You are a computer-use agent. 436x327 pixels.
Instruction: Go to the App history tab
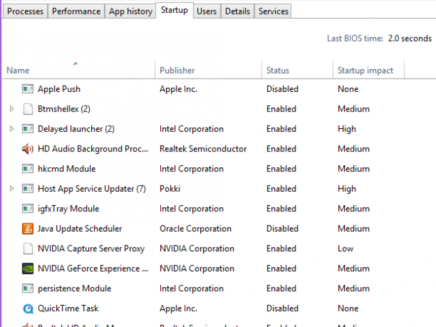point(130,11)
